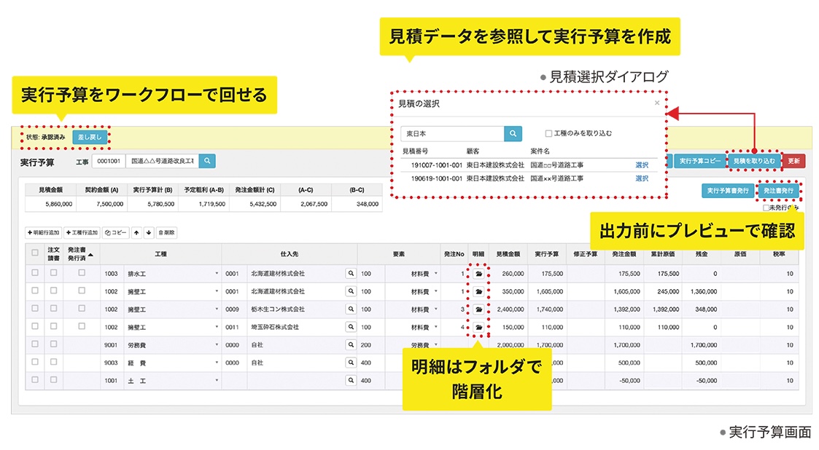819x450 pixels.
Task: Click the 見積を取り込む button
Action: point(754,161)
